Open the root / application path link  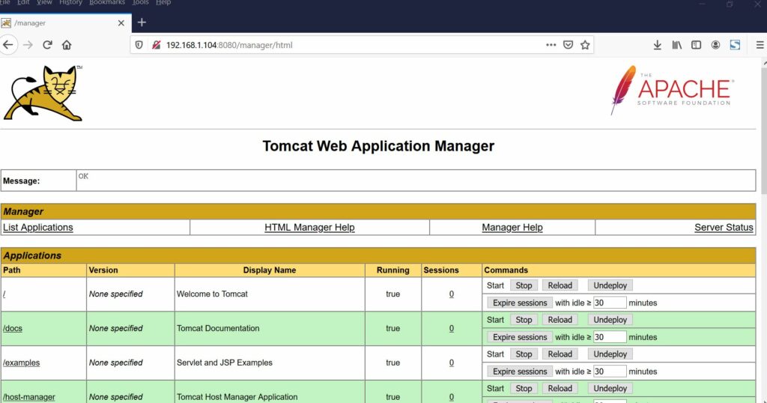4,294
